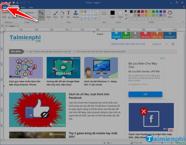Open the Customize Quick Access dropdown
This screenshot has width=186, height=145.
pyautogui.click(x=29, y=3)
